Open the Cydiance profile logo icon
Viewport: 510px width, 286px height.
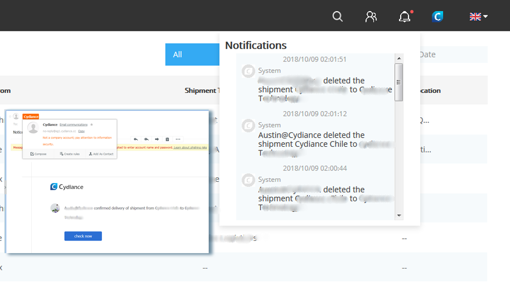coord(437,16)
